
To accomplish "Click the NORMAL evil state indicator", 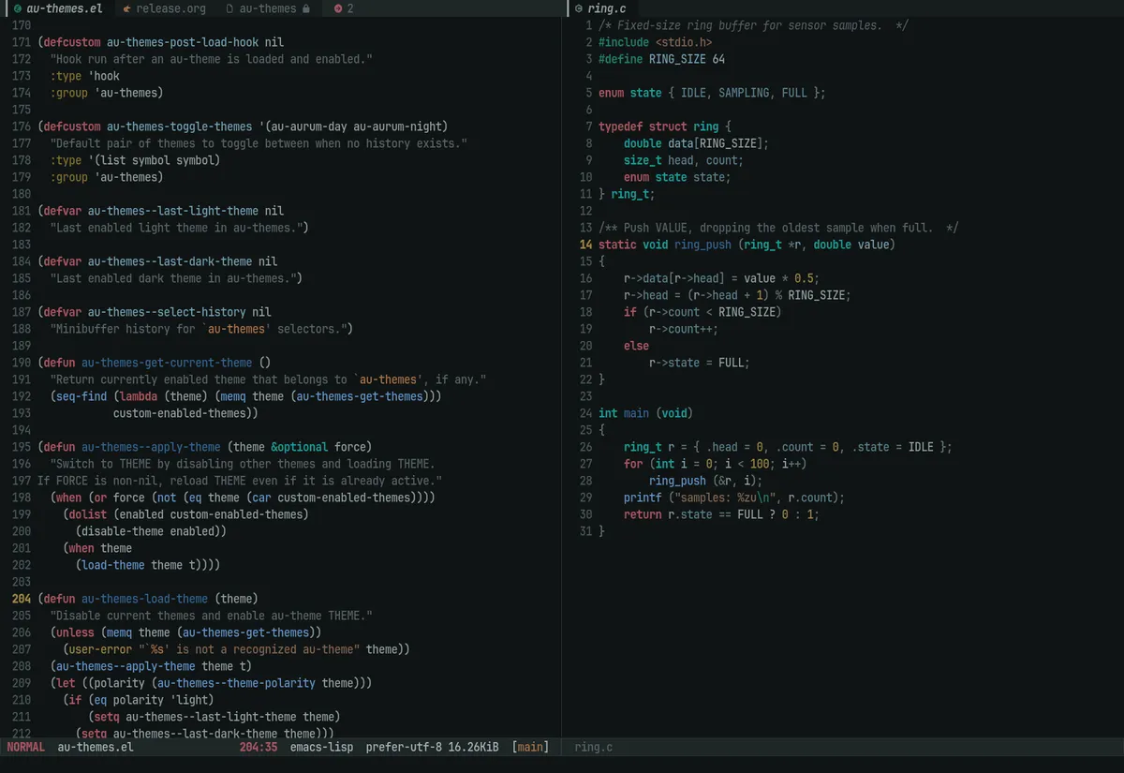I will (x=25, y=747).
